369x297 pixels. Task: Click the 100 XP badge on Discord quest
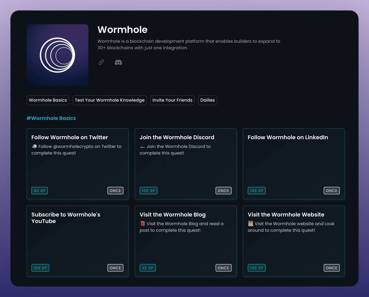(149, 191)
